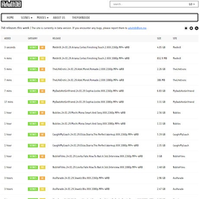Click the SIZE column header

click(159, 39)
